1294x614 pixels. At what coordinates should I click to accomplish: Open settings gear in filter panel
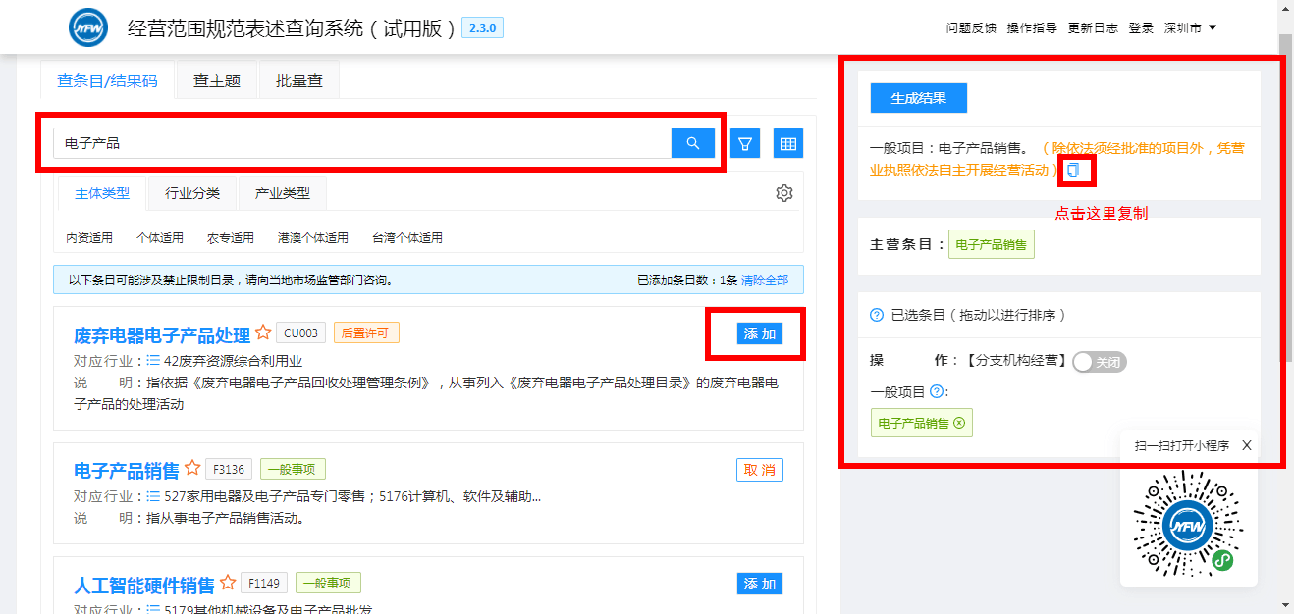[x=783, y=193]
